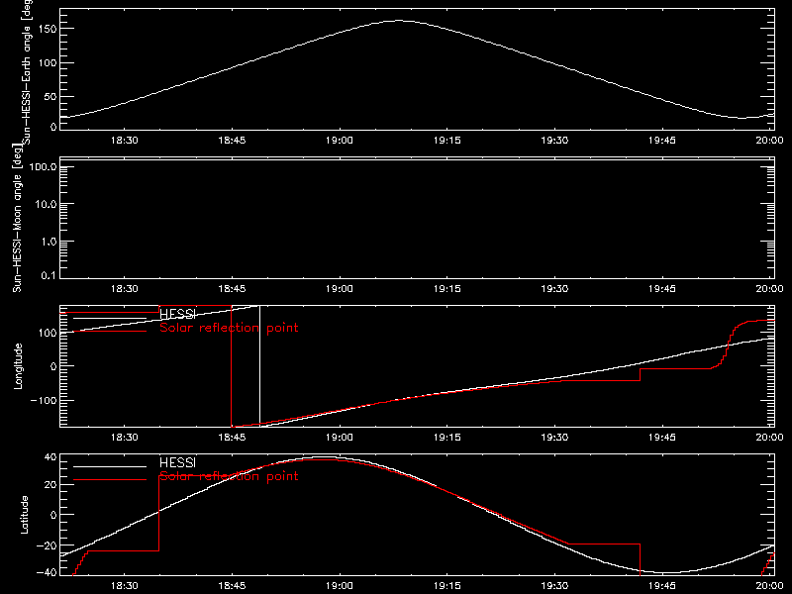Click the 10.0 tick on Moon angle axis
Viewport: 792px width, 594px height.
tap(46, 204)
